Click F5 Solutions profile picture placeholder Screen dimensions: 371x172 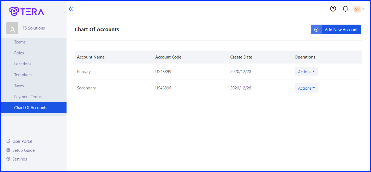tap(12, 28)
